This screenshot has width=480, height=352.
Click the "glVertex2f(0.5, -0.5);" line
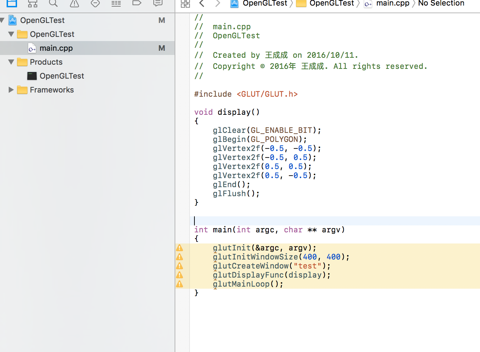[264, 175]
